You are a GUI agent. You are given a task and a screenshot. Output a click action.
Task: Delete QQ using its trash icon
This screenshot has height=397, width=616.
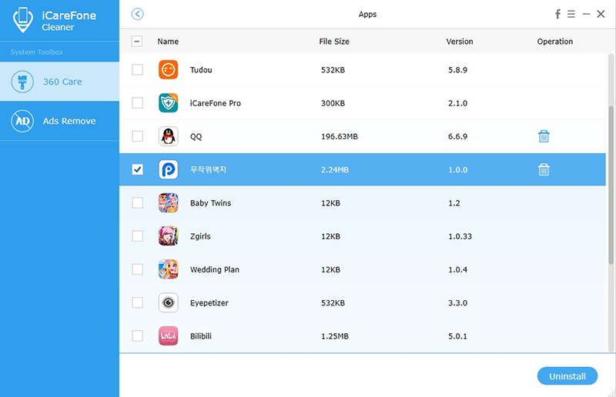click(544, 136)
